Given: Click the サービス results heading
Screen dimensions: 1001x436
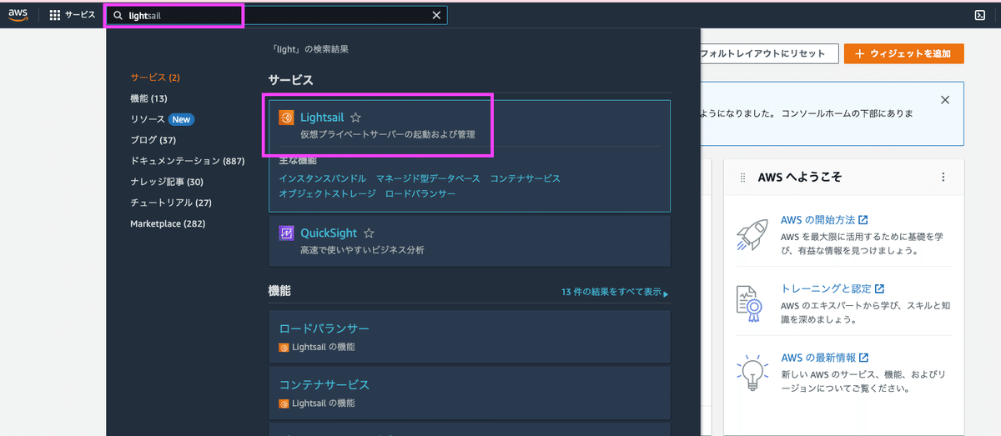Looking at the screenshot, I should (x=290, y=80).
